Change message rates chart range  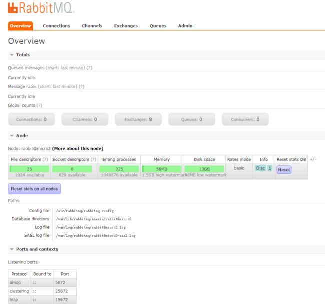[58, 87]
